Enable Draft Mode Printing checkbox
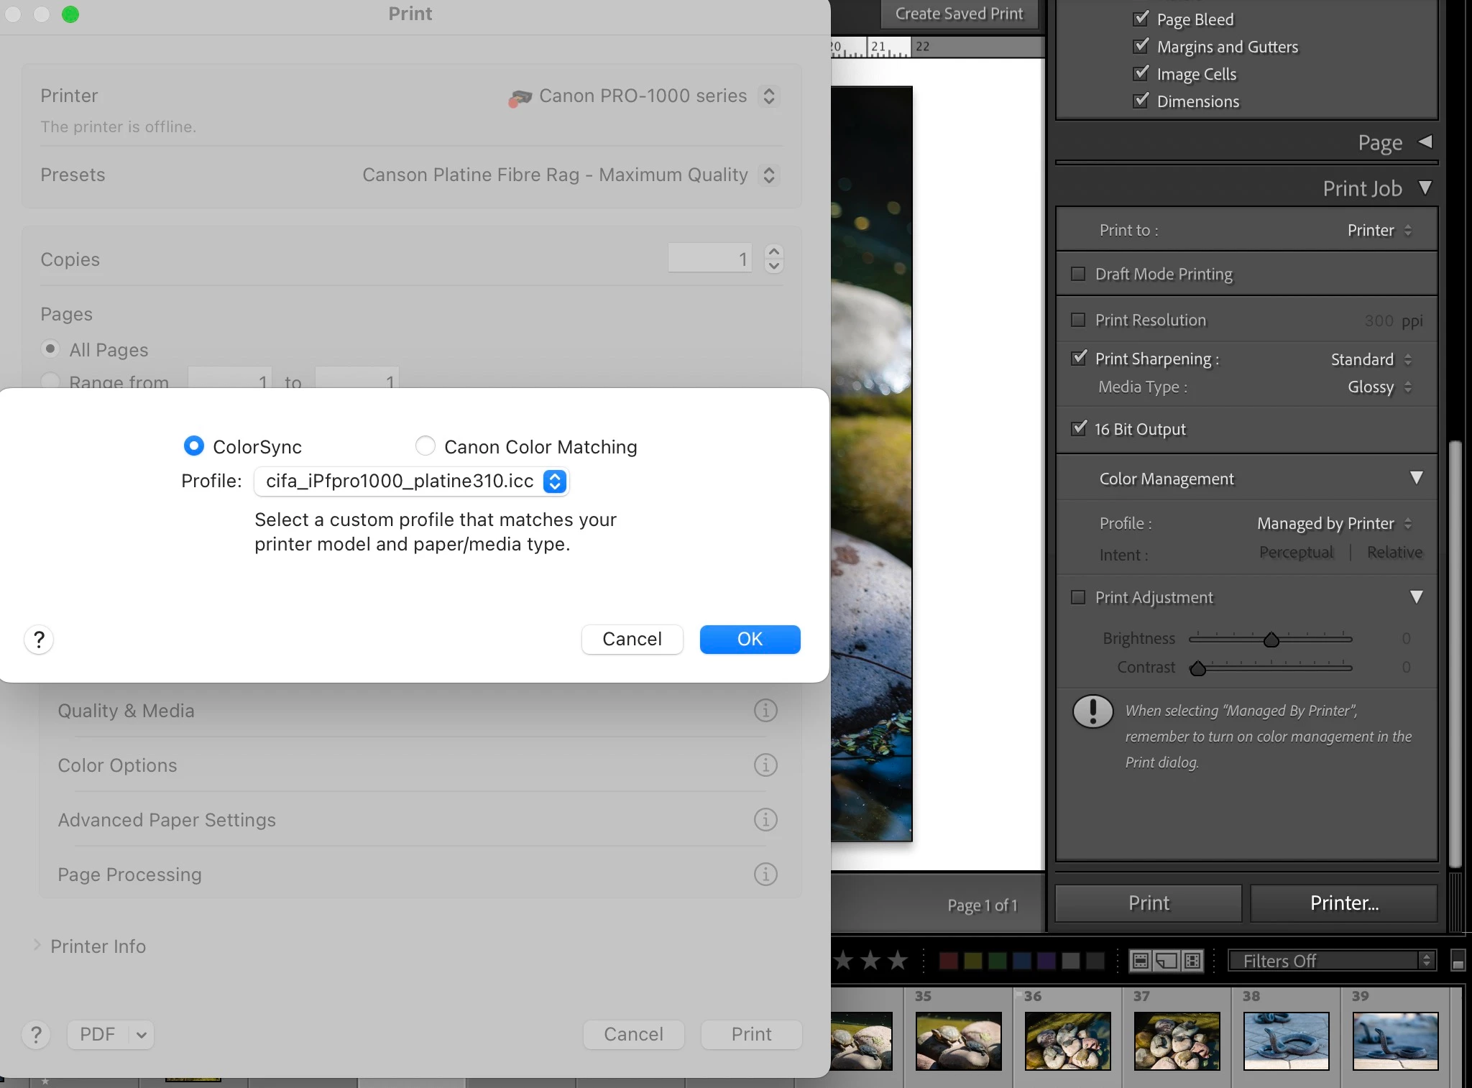Image resolution: width=1472 pixels, height=1088 pixels. pos(1078,274)
